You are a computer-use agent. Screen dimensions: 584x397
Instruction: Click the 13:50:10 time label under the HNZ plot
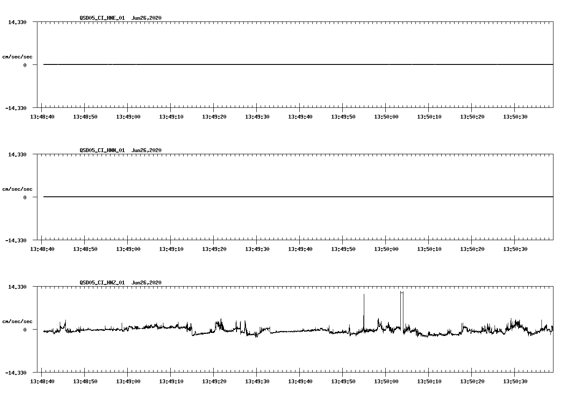tap(429, 382)
